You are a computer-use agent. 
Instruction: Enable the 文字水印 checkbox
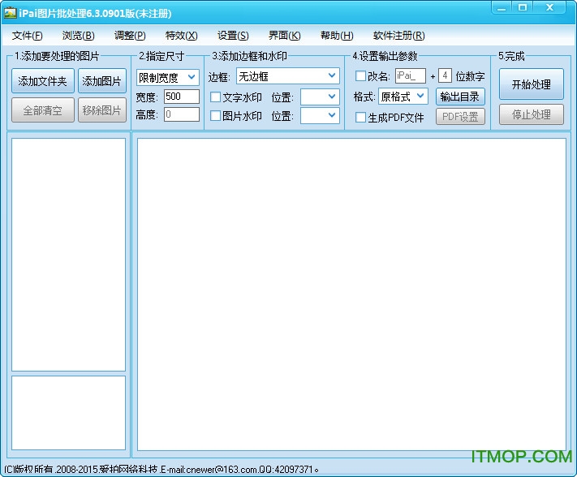215,97
